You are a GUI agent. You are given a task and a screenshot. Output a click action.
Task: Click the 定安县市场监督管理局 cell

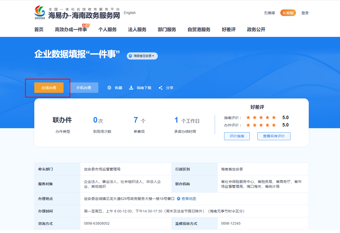[102, 169]
